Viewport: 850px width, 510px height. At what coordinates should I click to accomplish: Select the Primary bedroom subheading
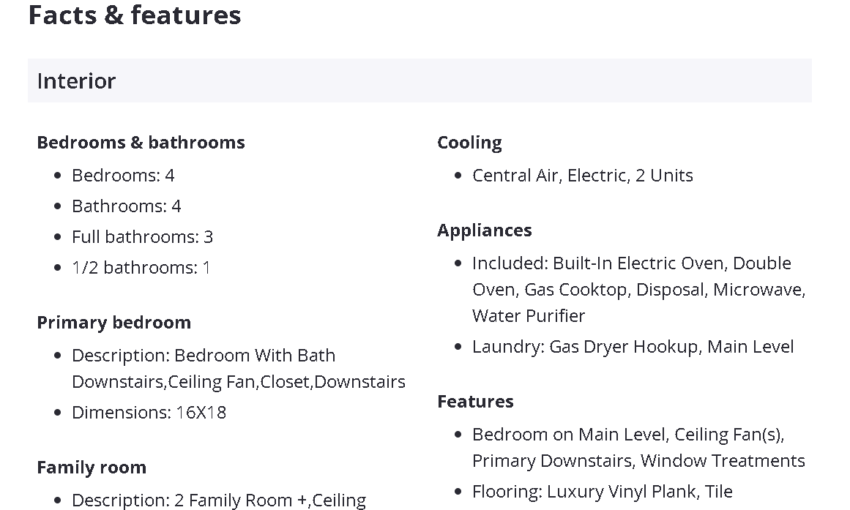click(x=113, y=322)
